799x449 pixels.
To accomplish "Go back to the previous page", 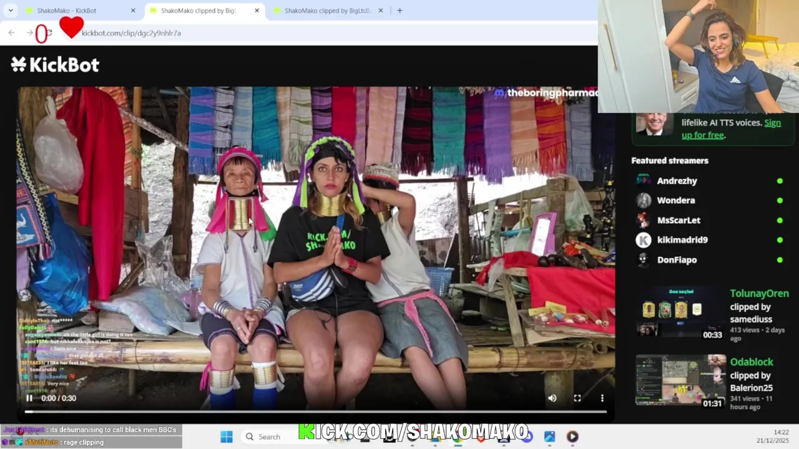I will [x=12, y=32].
